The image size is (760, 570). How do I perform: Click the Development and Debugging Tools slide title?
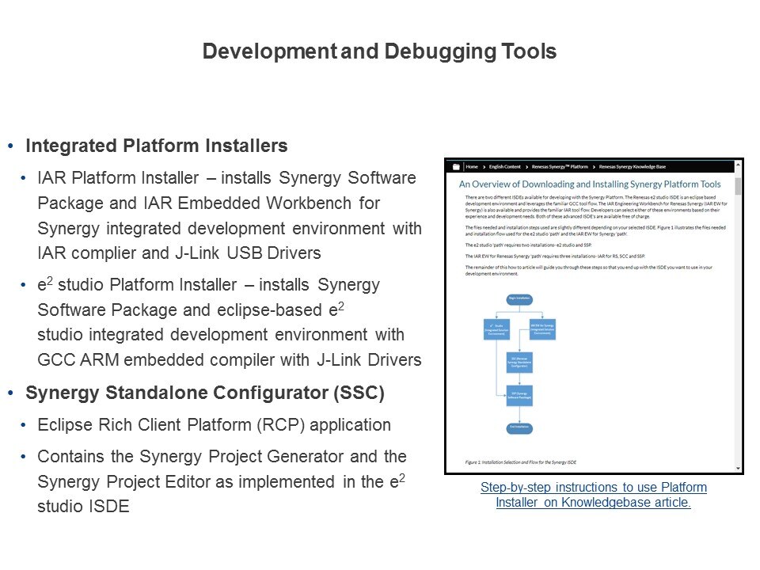379,51
